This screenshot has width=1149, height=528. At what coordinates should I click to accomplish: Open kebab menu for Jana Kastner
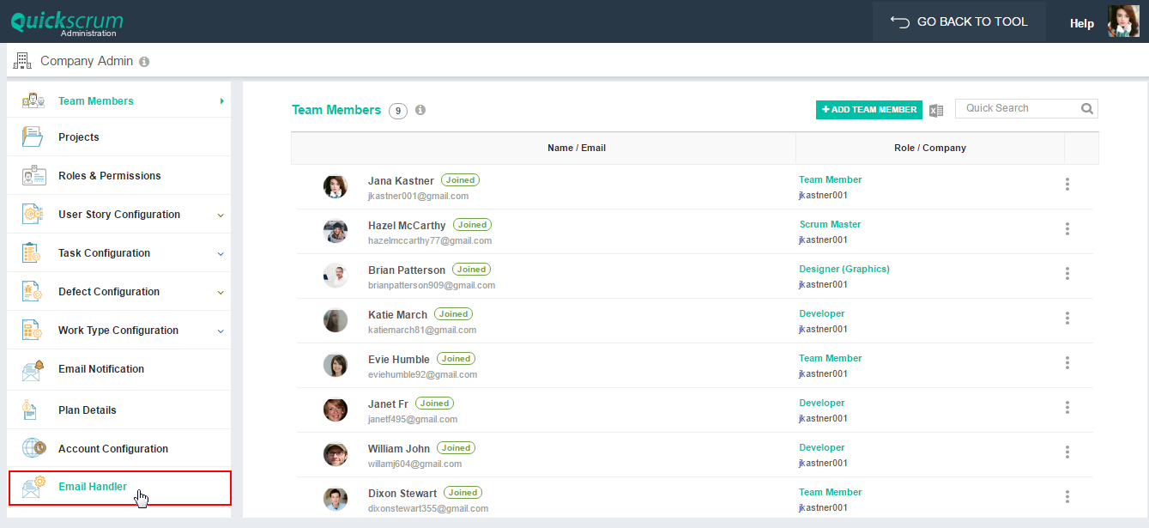(x=1067, y=185)
